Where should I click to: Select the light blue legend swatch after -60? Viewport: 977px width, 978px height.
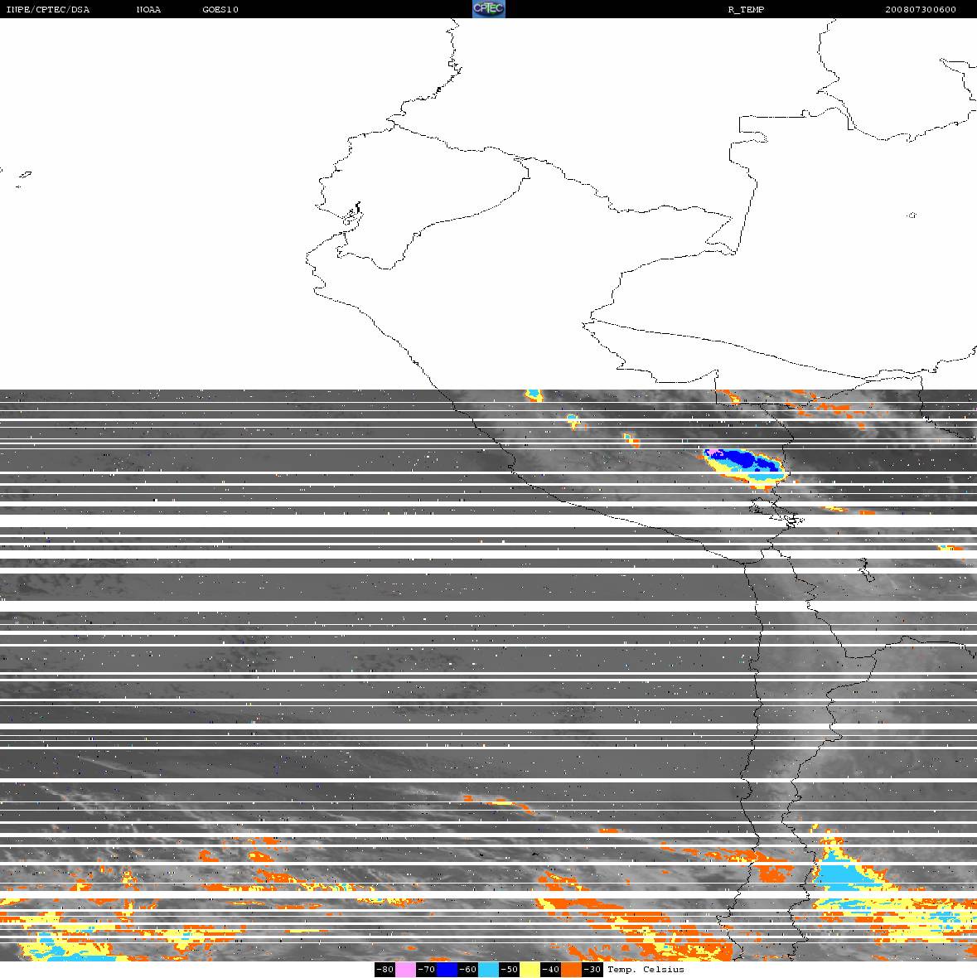point(489,969)
